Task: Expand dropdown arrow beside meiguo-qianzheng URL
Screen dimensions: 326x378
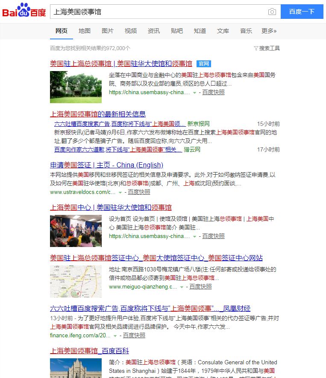Action: point(182,287)
